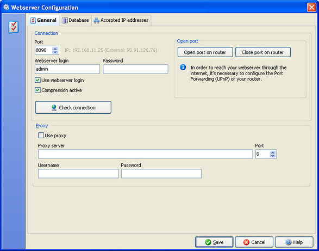Click the Close port on router button
The width and height of the screenshot is (319, 251).
point(263,52)
